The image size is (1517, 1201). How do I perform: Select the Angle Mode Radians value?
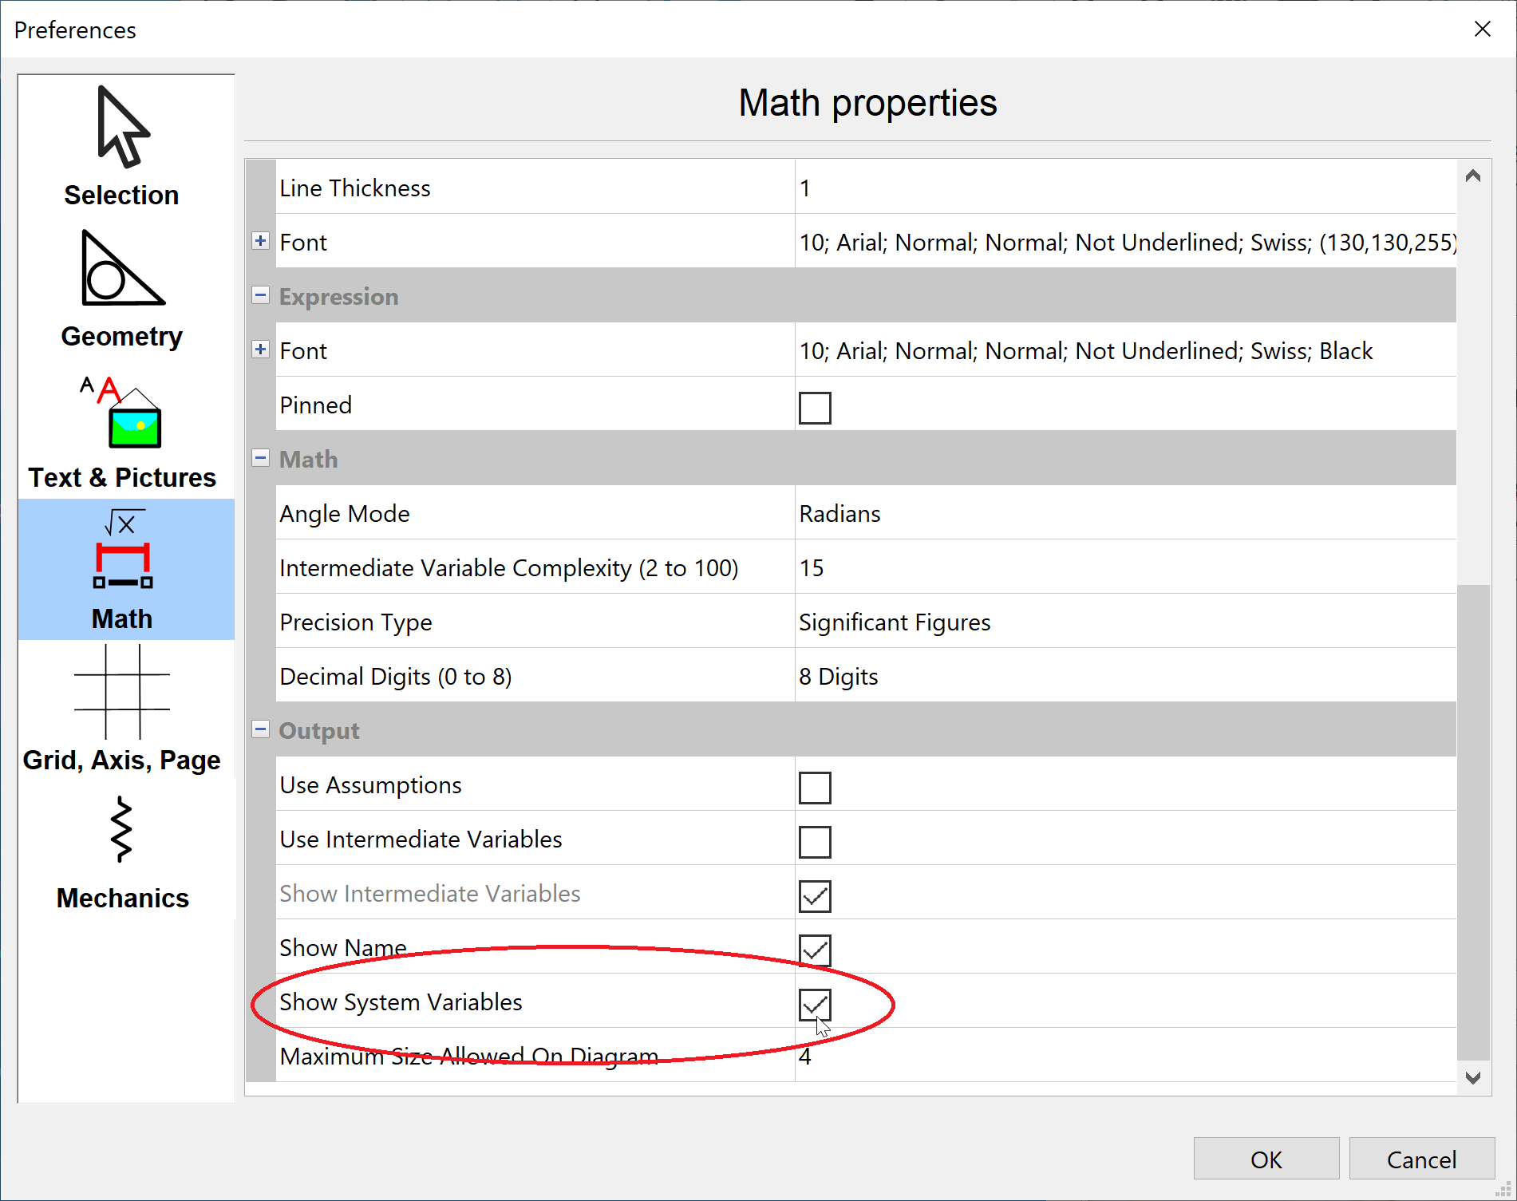pyautogui.click(x=839, y=514)
